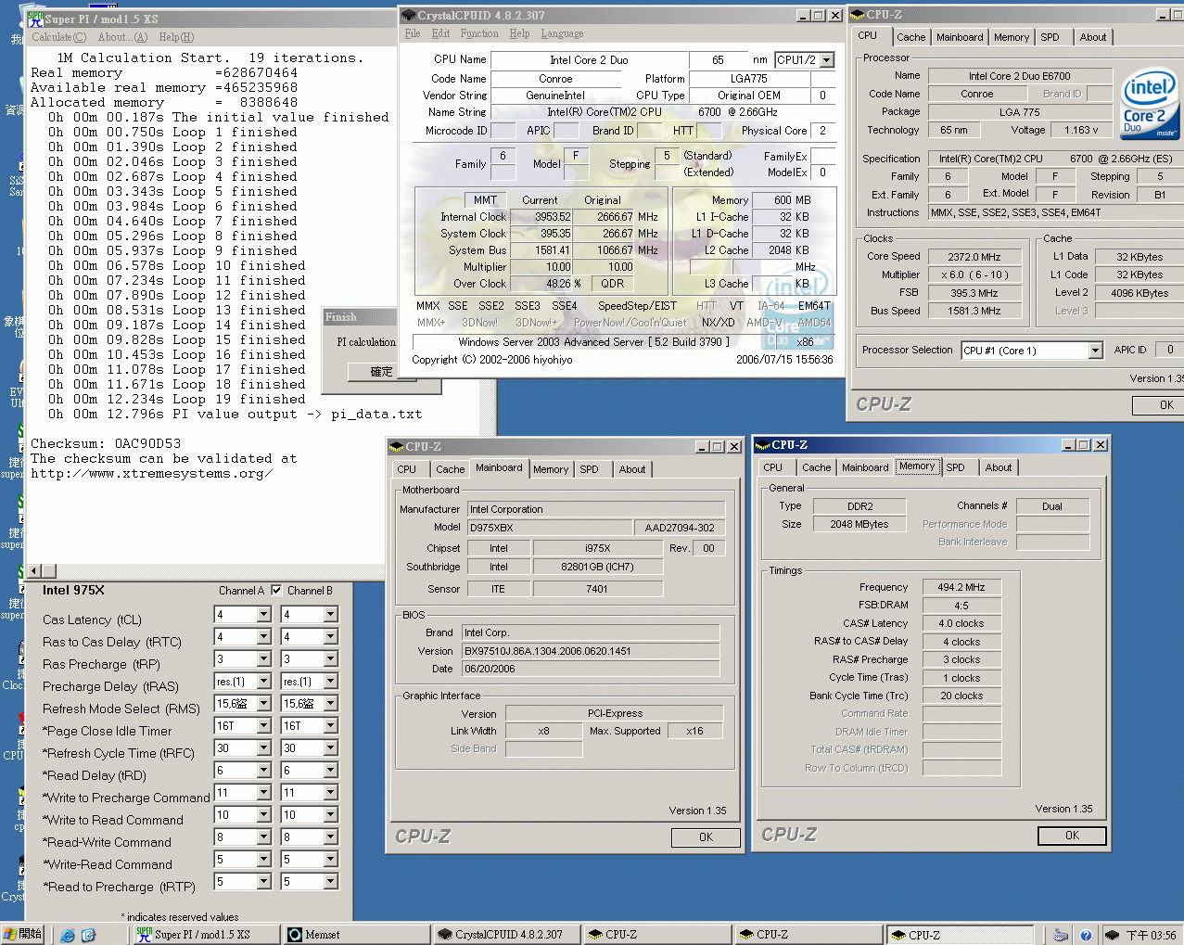Click the CrystalCPUID title bar icon
1184x945 pixels.
coord(409,15)
